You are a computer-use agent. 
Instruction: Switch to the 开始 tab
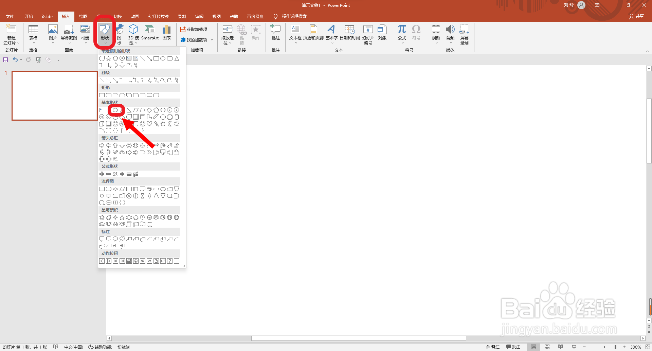coord(29,16)
